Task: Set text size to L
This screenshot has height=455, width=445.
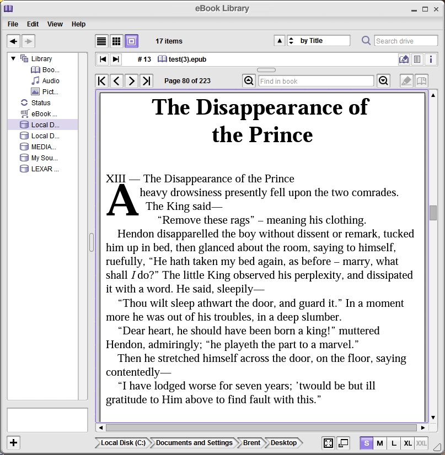Action: tap(394, 443)
